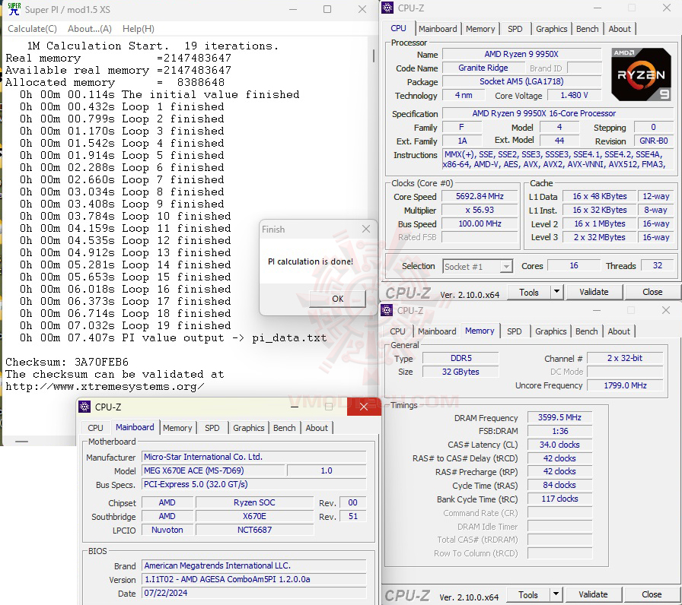Maximize the Super PI window
Screen dimensions: 682x605
click(x=327, y=9)
